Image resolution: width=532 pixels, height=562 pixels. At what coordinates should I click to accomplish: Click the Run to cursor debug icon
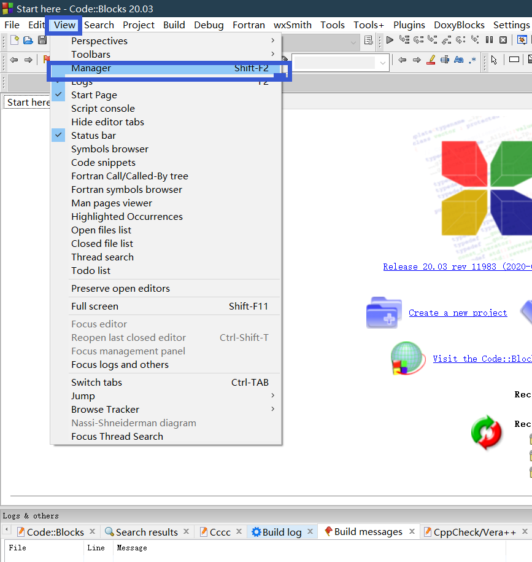(404, 40)
